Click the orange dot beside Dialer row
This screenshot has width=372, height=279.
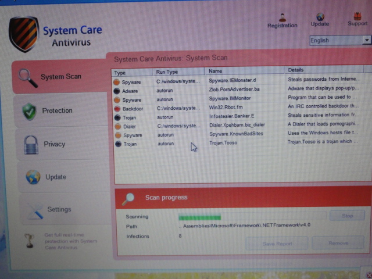[118, 127]
